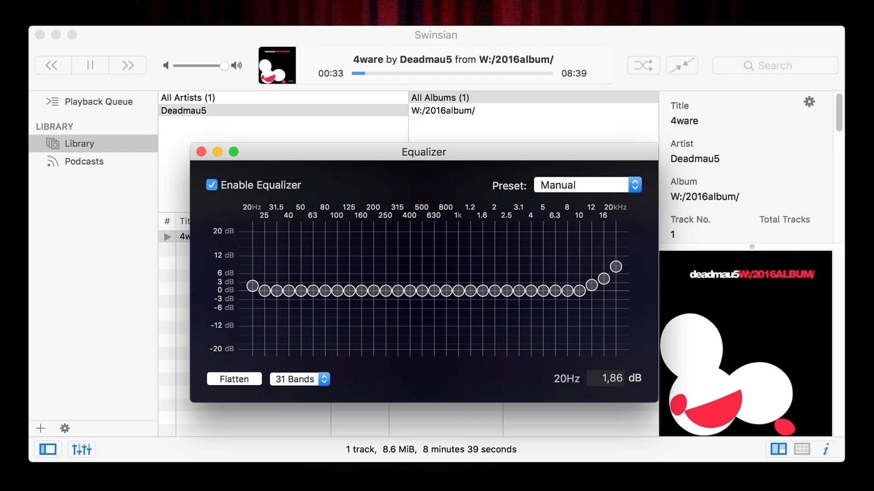Toggle sidebar visibility button

48,449
